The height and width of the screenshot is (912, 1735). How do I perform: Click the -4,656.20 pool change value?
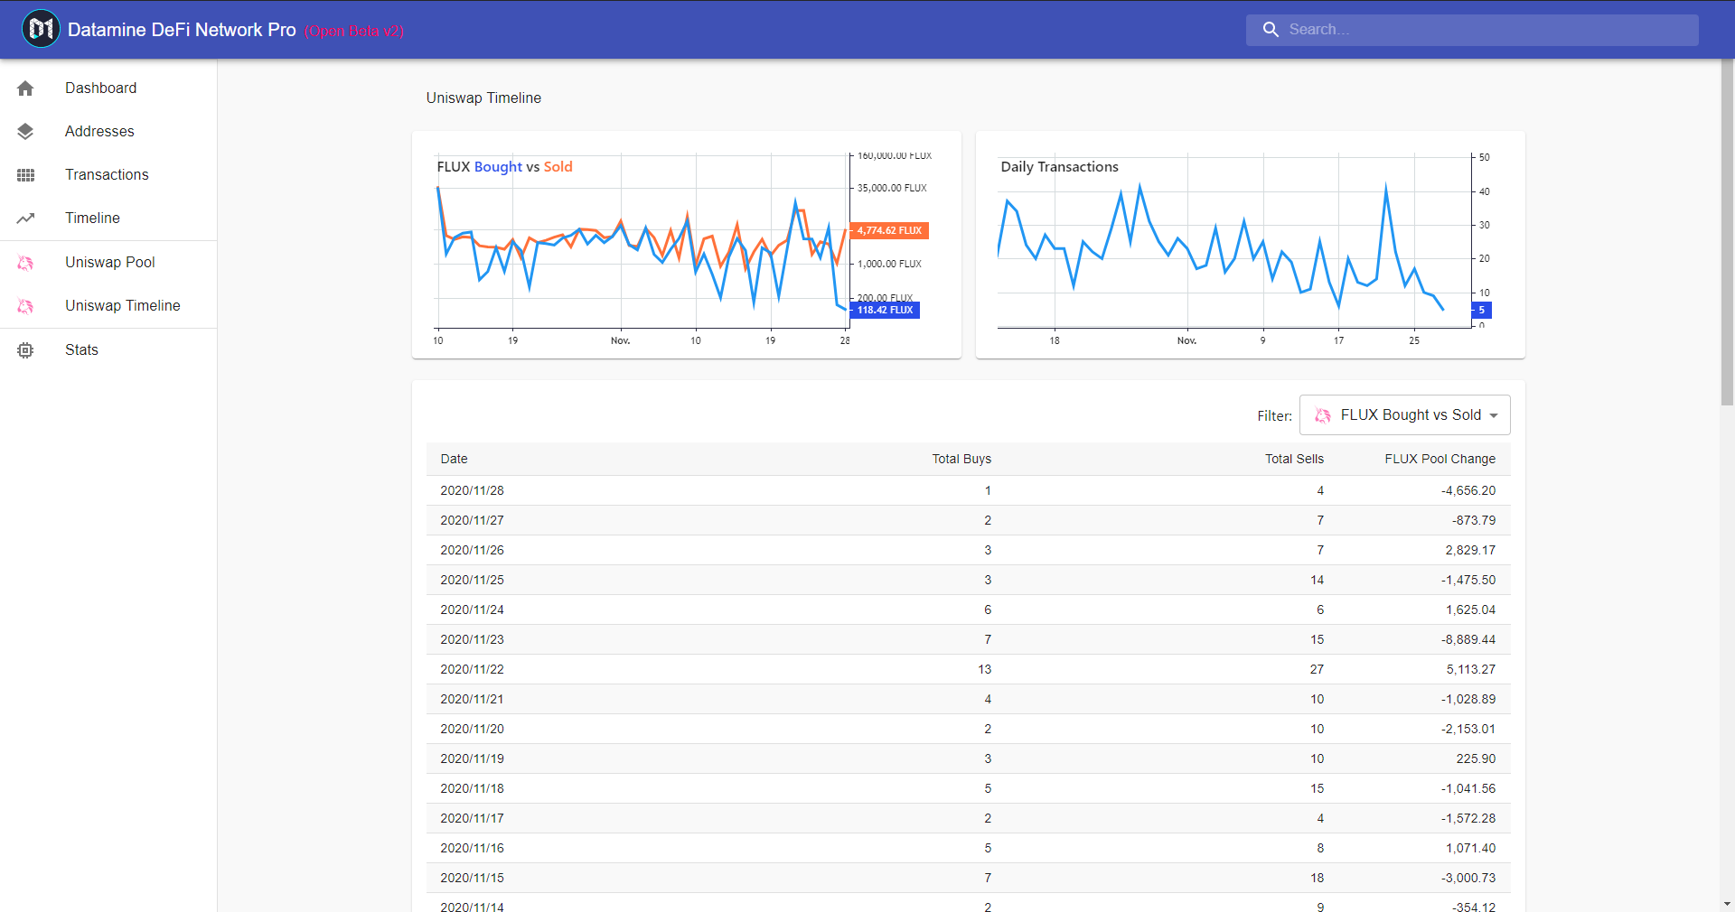tap(1468, 490)
